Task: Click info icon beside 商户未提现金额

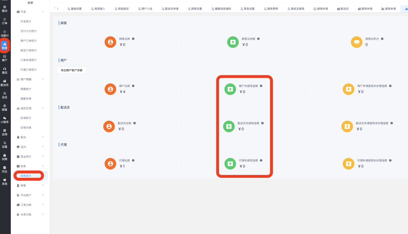Action: pos(261,86)
